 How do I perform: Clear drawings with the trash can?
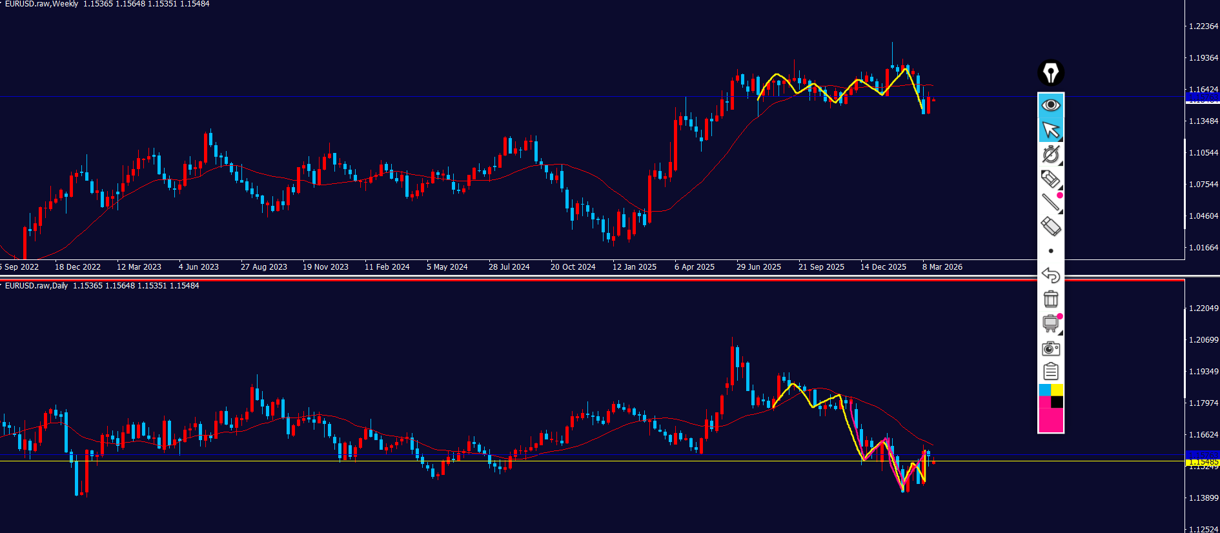[x=1051, y=299]
